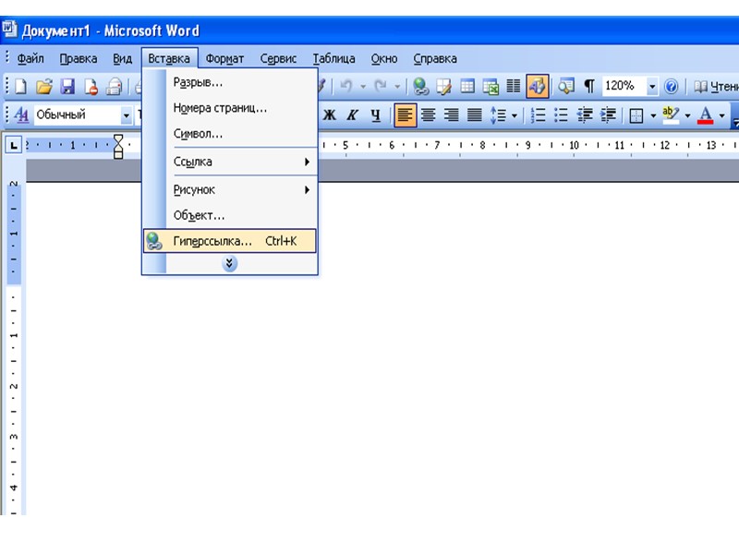
Task: Open the highlight color dropdown arrow
Action: click(687, 115)
